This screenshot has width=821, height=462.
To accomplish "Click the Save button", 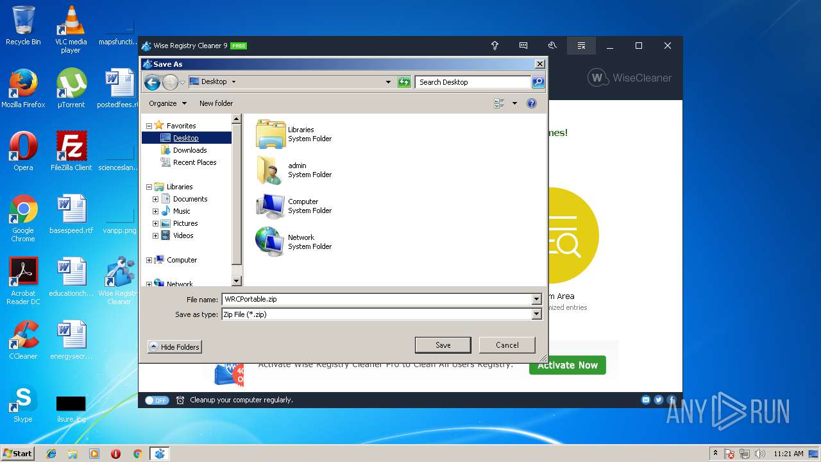I will (443, 345).
